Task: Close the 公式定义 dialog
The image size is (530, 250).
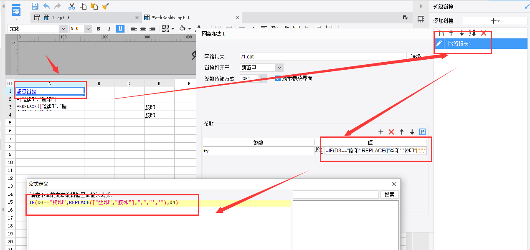Action: click(394, 184)
